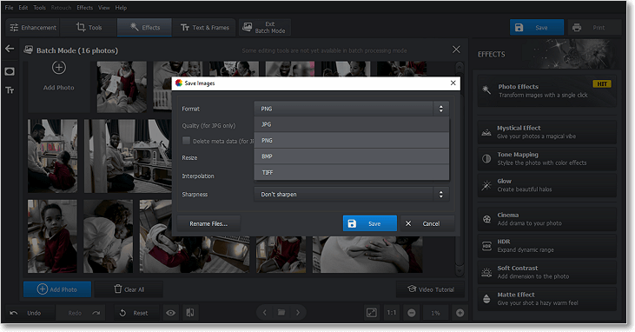Close the Save Images dialog

tap(453, 83)
